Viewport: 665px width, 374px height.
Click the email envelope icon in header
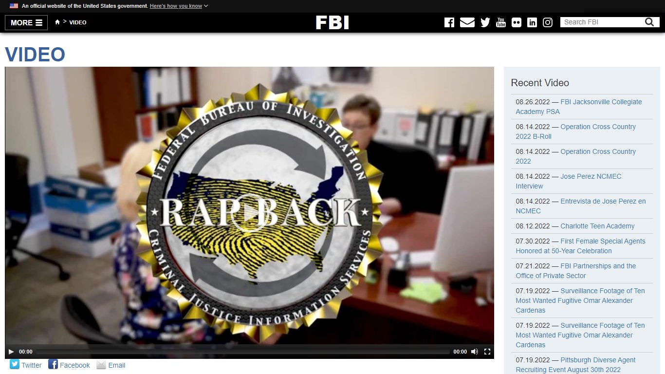coord(467,22)
